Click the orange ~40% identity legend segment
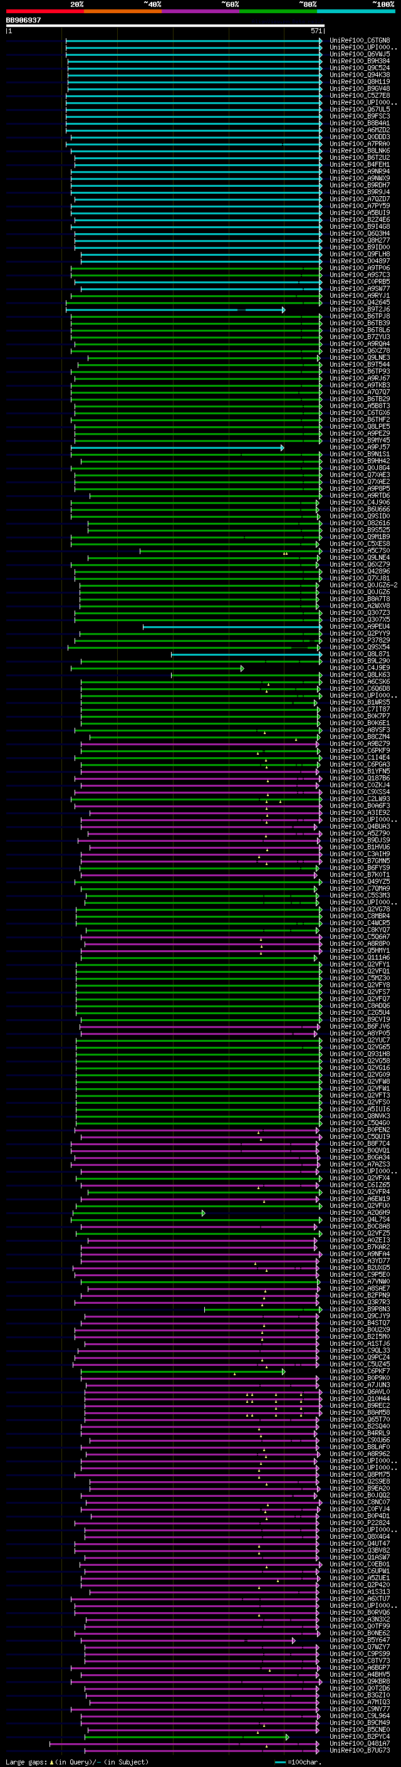The image size is (401, 1767). tap(123, 11)
